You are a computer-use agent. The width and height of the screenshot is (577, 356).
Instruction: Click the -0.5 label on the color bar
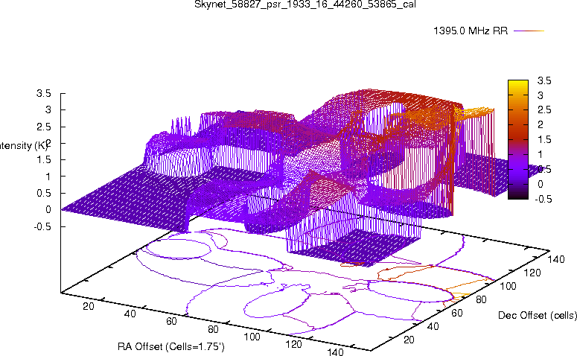(x=543, y=199)
